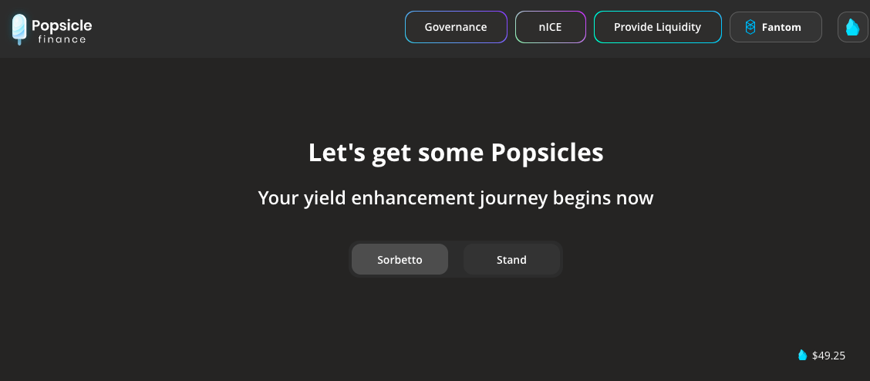Click the "Let's get some Popsicles" heading
Image resolution: width=870 pixels, height=381 pixels.
tap(456, 153)
